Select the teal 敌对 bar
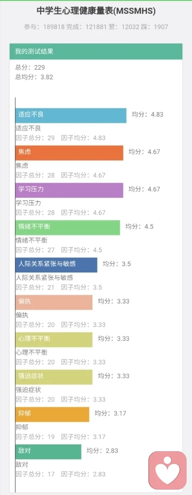Viewport: 192px width, 495px height. (x=48, y=451)
